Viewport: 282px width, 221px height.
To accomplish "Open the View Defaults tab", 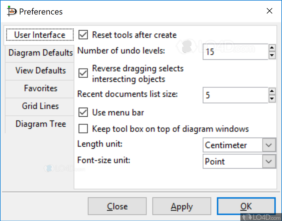I will (x=41, y=71).
